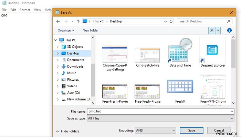
Task: Click the This PC icon in address bar
Action: [x=85, y=21]
